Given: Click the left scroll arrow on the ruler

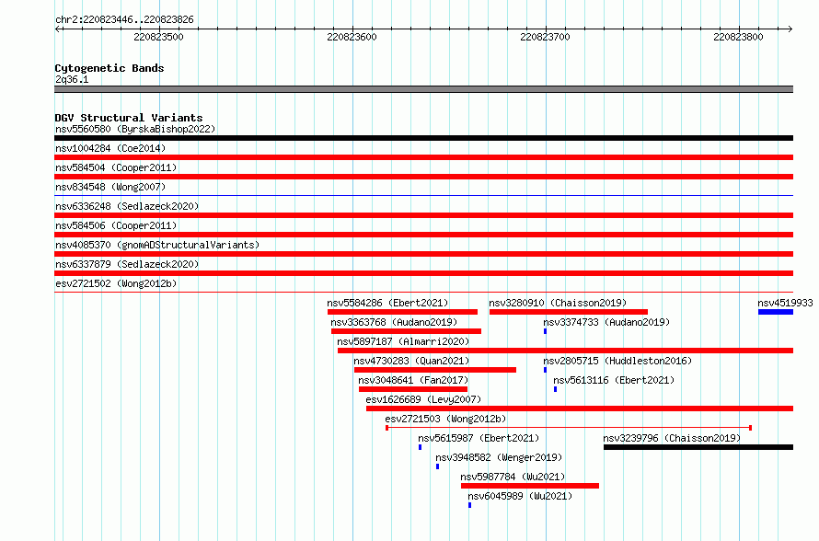Looking at the screenshot, I should point(58,29).
